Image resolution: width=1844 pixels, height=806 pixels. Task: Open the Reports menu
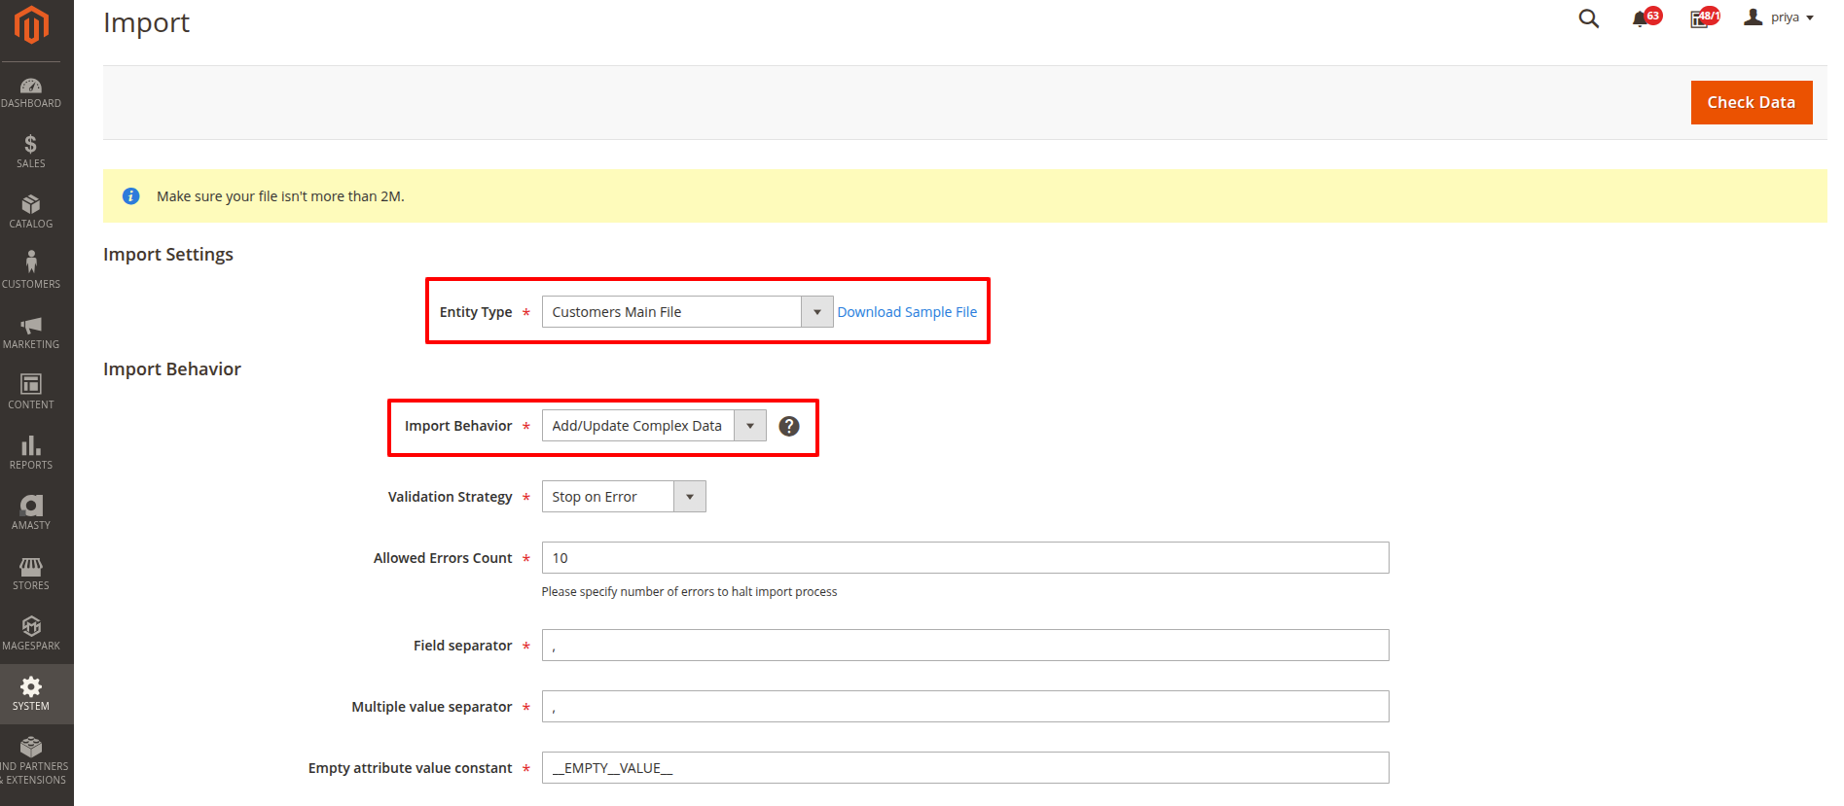(31, 453)
